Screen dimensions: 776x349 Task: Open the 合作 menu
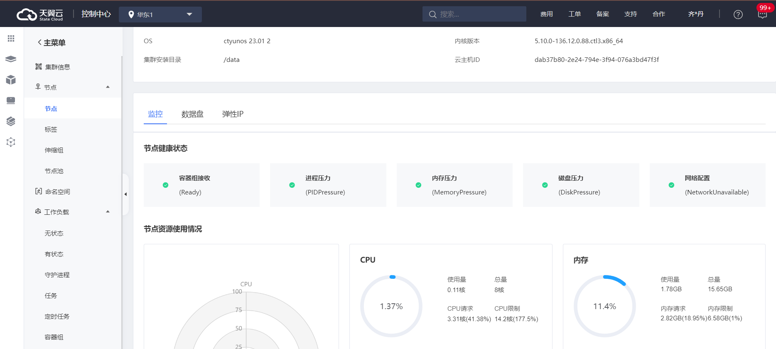pos(659,14)
